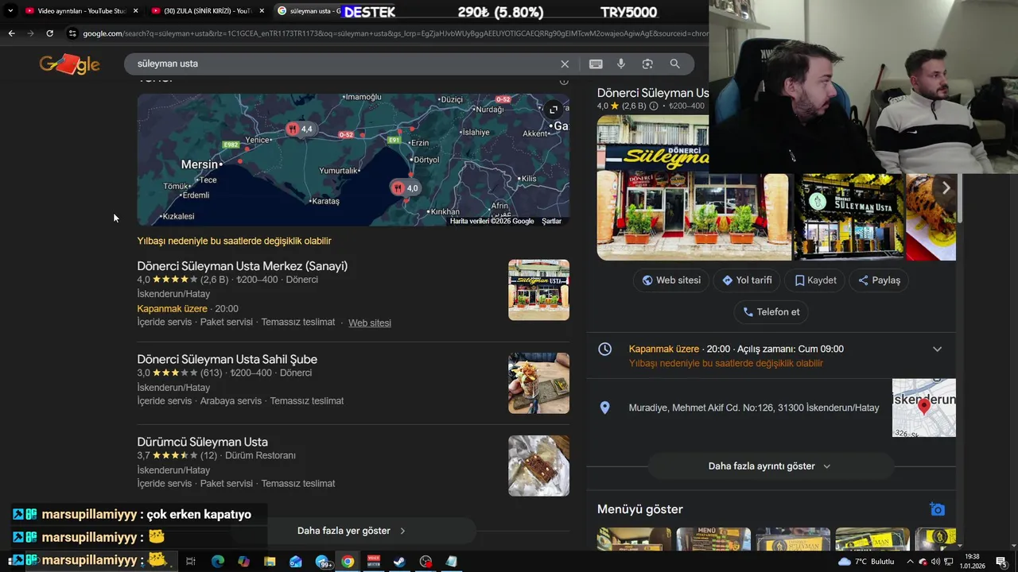This screenshot has height=572, width=1018.
Task: Expand the map to full screen
Action: (x=554, y=110)
